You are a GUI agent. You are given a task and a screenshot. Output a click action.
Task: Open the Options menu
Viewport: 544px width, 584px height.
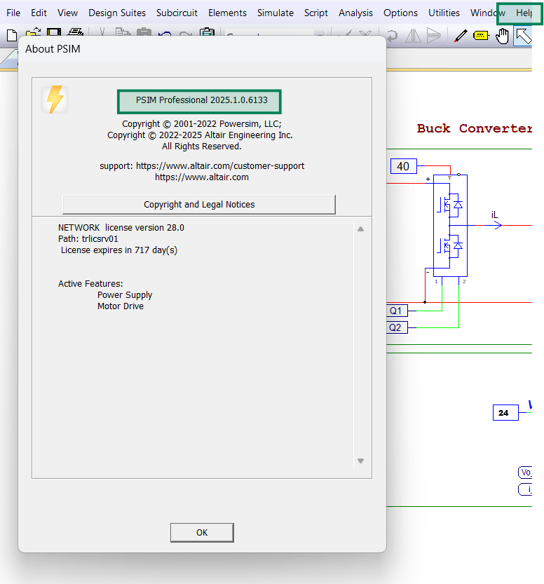[400, 13]
